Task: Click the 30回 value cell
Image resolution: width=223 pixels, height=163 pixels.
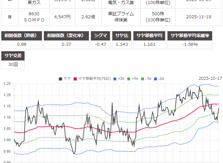Action: [x=13, y=64]
